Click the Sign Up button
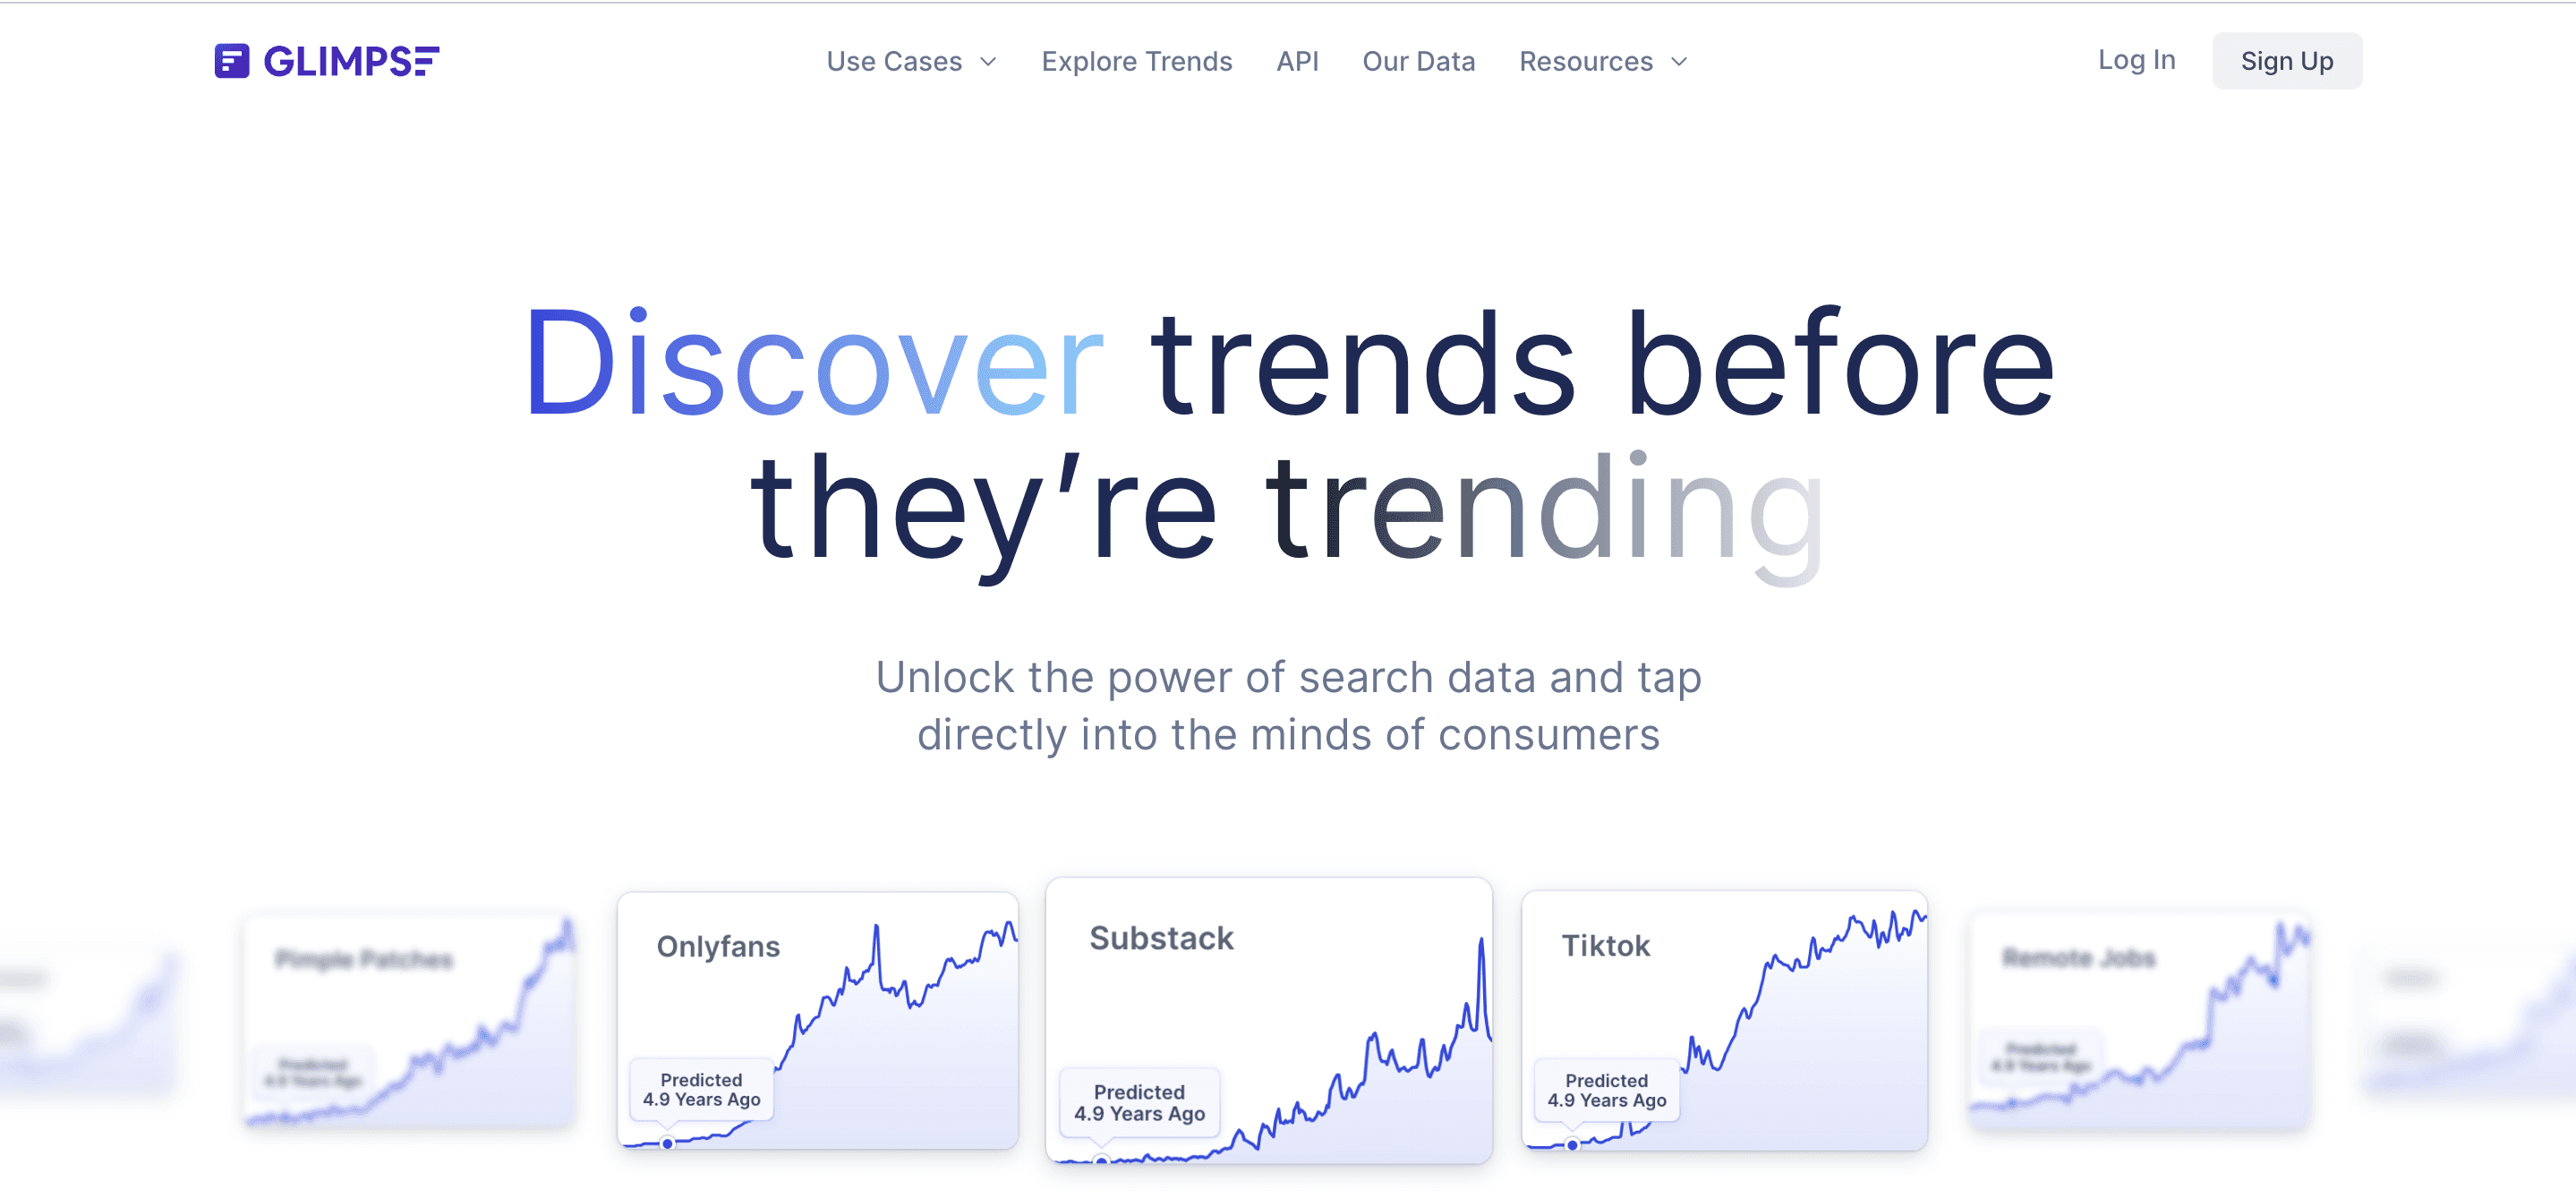Image resolution: width=2576 pixels, height=1198 pixels. pyautogui.click(x=2289, y=61)
